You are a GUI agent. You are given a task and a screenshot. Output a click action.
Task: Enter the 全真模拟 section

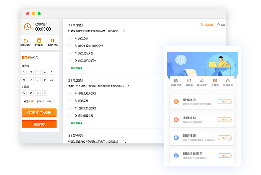pos(225,120)
